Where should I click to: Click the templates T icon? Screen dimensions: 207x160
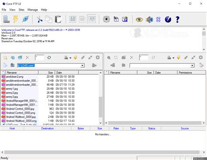click(x=125, y=19)
